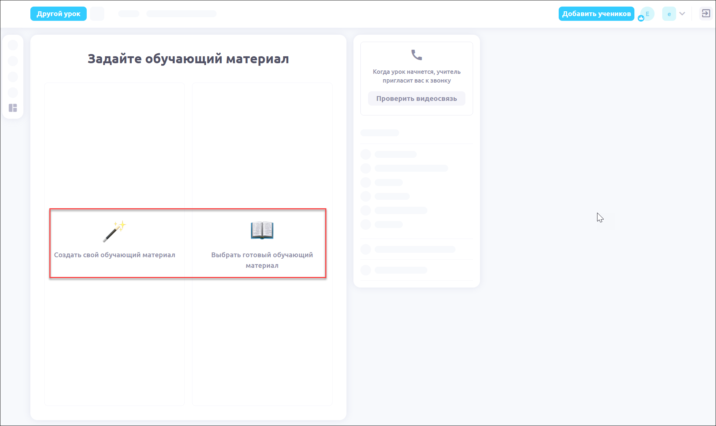The height and width of the screenshot is (426, 716).
Task: Expand the user menu chevron
Action: click(x=682, y=14)
